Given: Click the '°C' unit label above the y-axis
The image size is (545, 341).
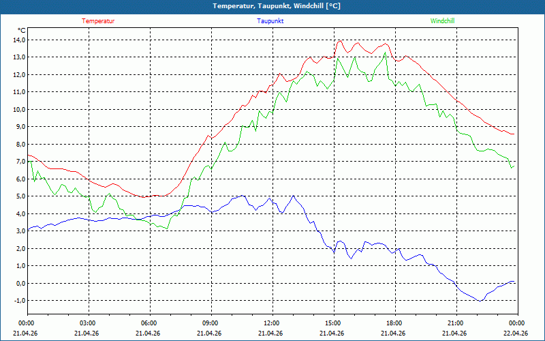Looking at the screenshot, I should click(22, 31).
